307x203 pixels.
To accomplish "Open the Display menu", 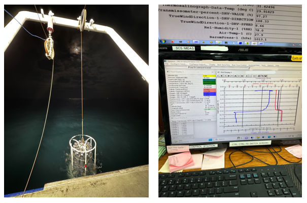I will [212, 64].
